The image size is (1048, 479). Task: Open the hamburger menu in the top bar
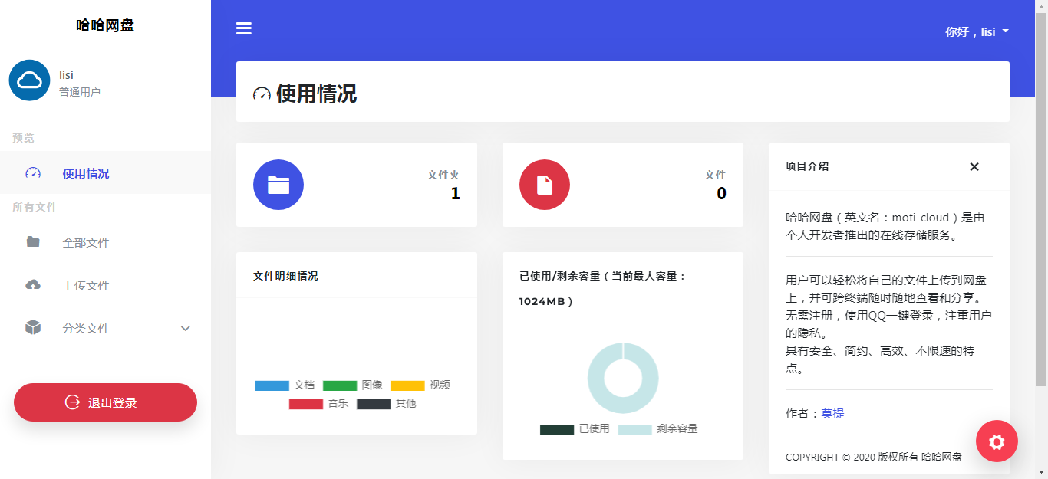243,28
